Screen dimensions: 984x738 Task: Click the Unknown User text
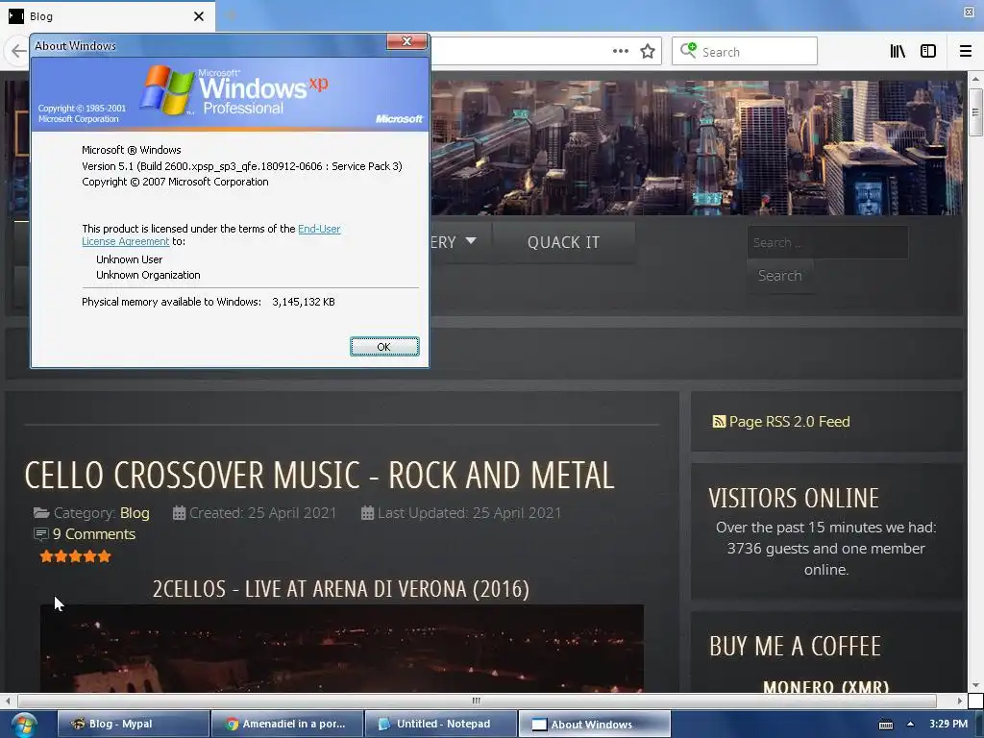tap(130, 259)
